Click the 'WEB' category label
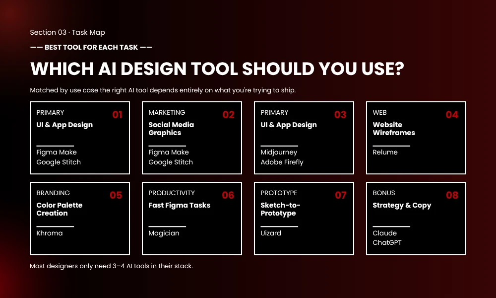This screenshot has width=496, height=298. 379,112
